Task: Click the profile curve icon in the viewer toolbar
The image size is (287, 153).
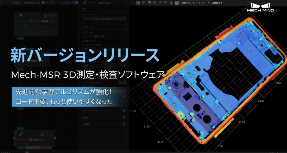Action: pyautogui.click(x=149, y=3)
